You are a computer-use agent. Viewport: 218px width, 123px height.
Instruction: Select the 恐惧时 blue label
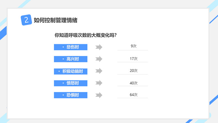click(x=70, y=95)
